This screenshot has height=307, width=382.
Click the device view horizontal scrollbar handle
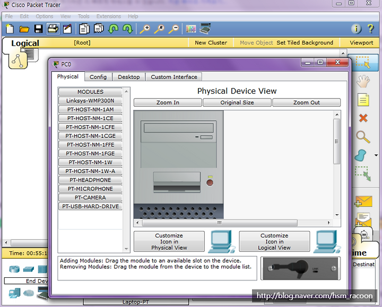pyautogui.click(x=220, y=223)
